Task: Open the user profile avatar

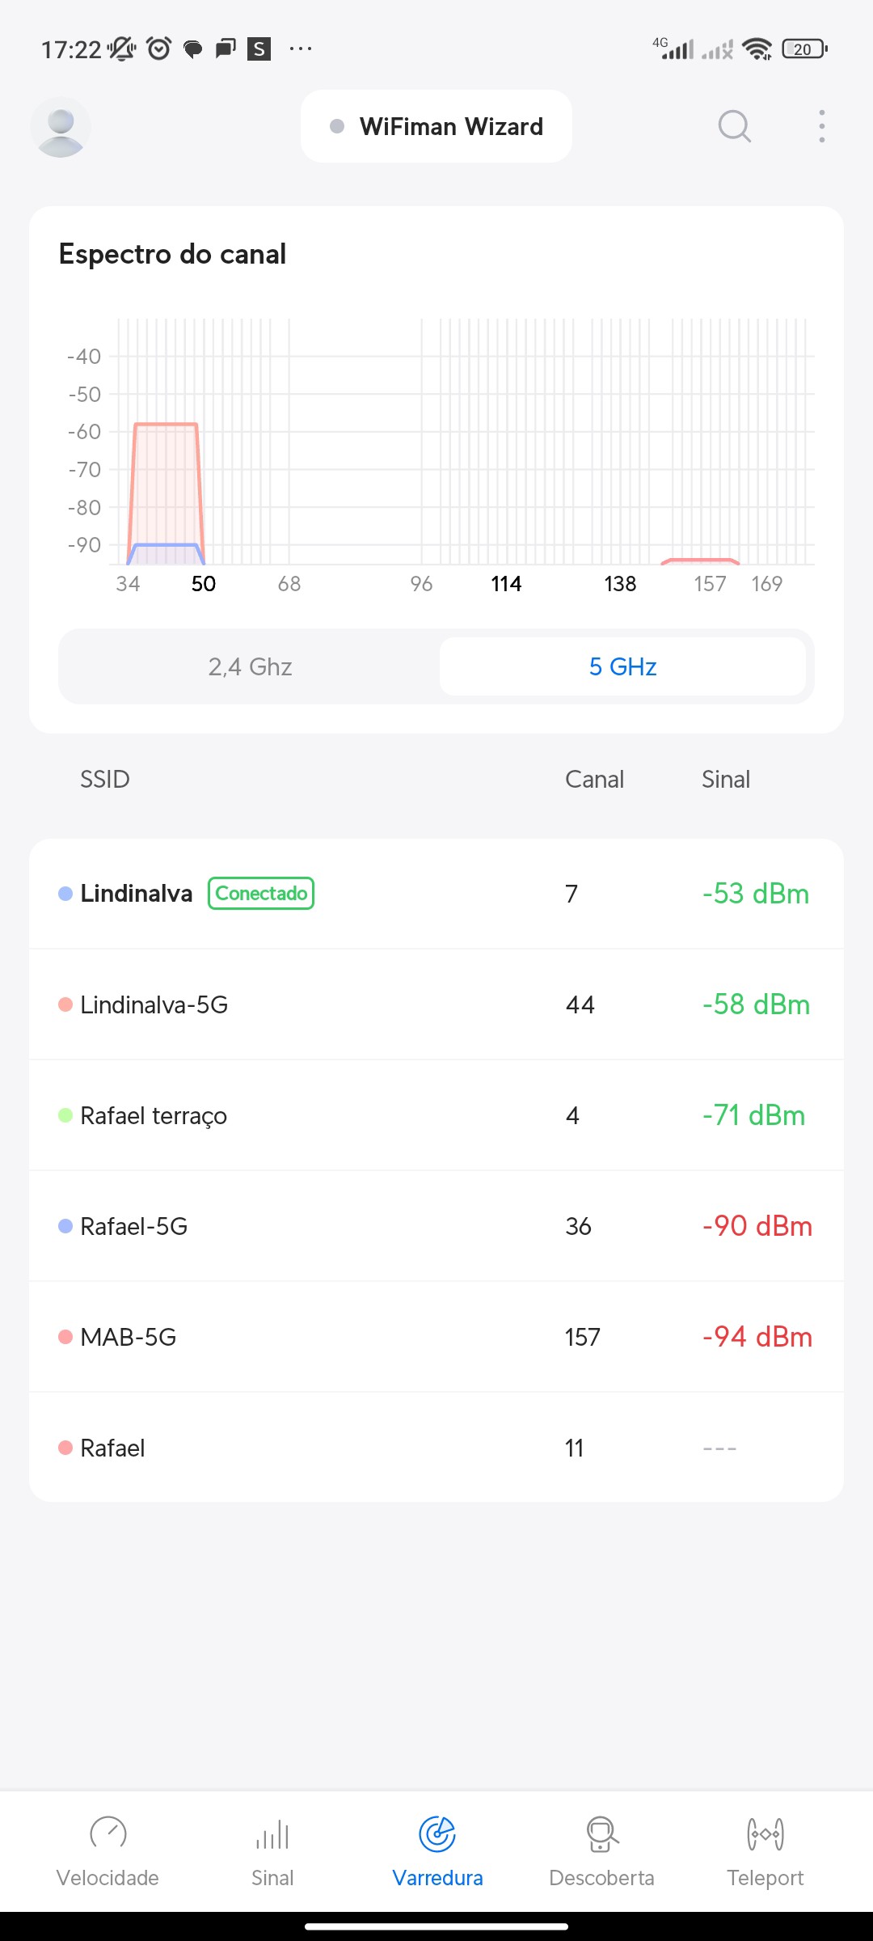Action: (61, 127)
